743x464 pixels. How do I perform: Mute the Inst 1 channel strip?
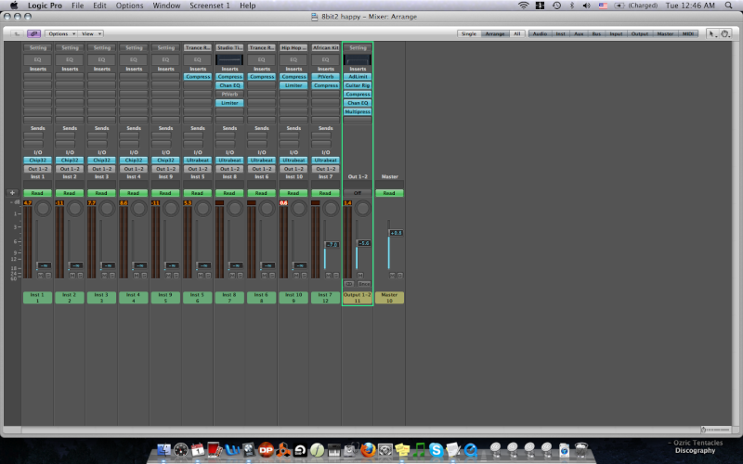(x=40, y=276)
